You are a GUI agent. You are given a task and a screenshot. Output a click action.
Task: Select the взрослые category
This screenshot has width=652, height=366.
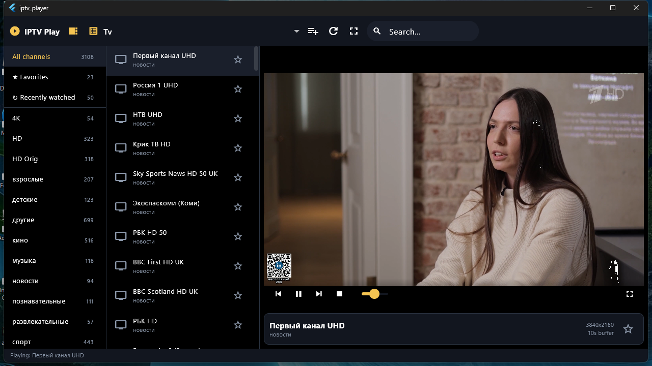coord(55,179)
